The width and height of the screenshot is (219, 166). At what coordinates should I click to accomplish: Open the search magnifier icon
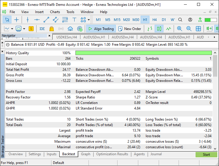point(180,20)
